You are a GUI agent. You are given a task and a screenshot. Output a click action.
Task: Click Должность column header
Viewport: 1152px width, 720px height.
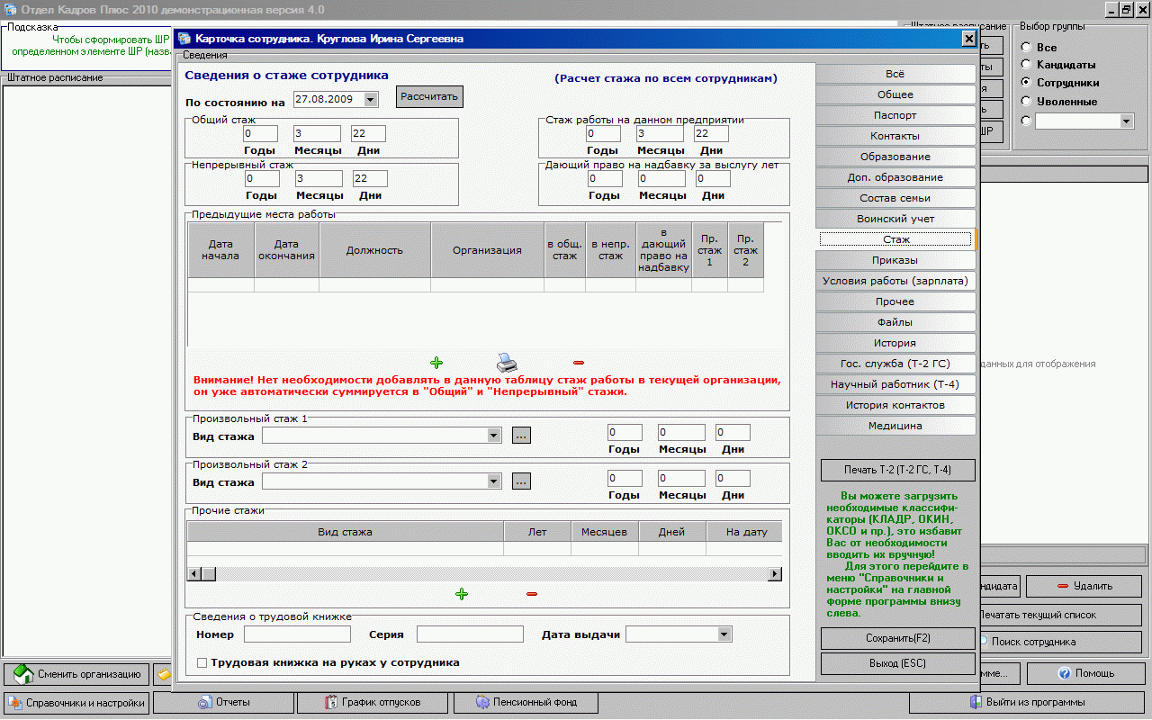coord(374,250)
